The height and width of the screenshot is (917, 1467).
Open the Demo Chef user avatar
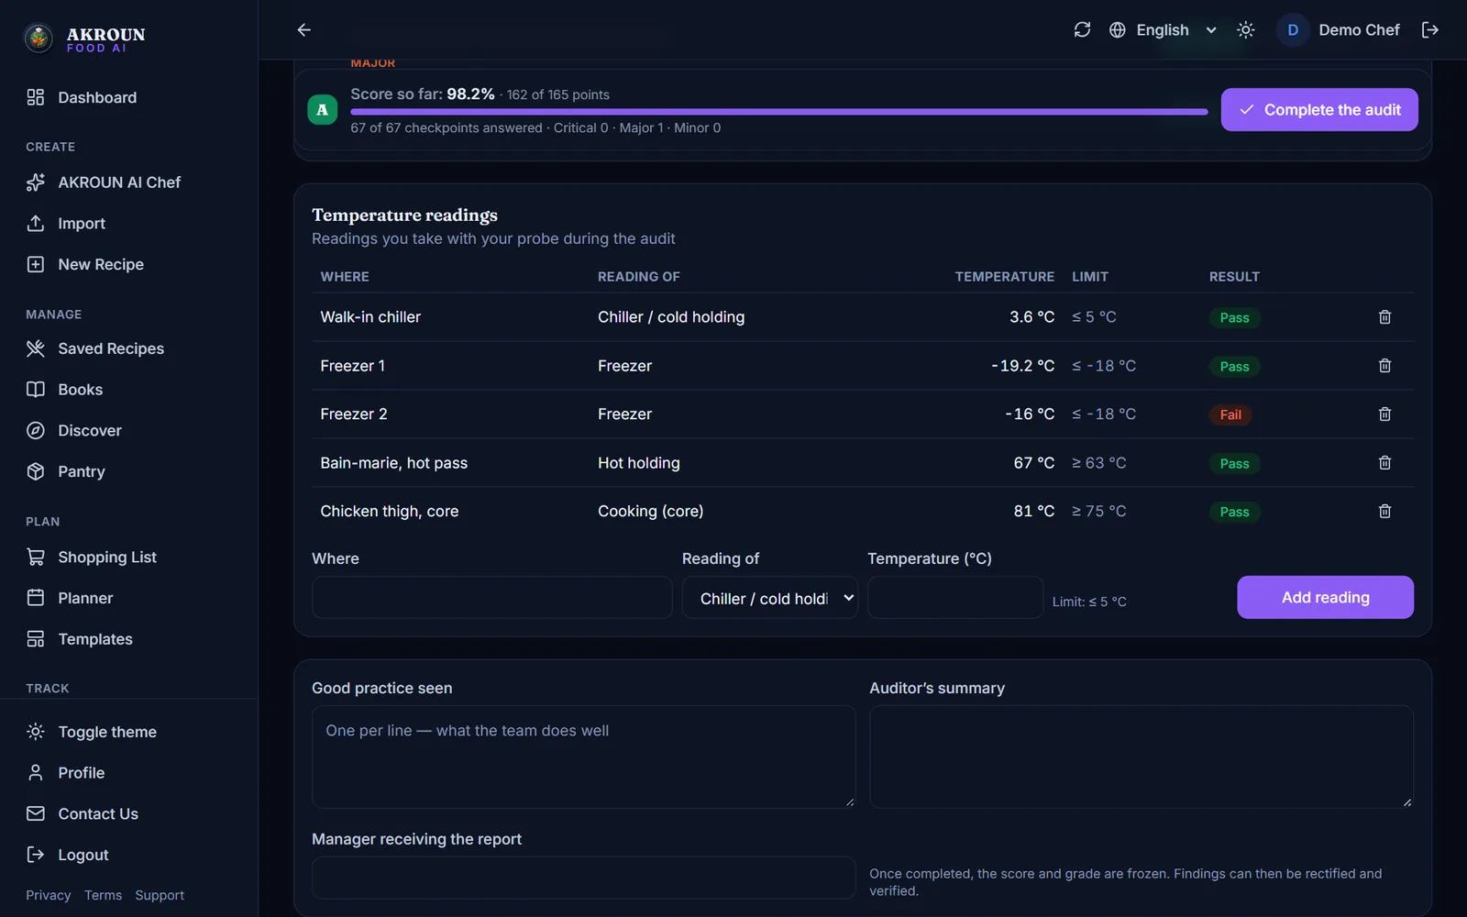[1292, 30]
